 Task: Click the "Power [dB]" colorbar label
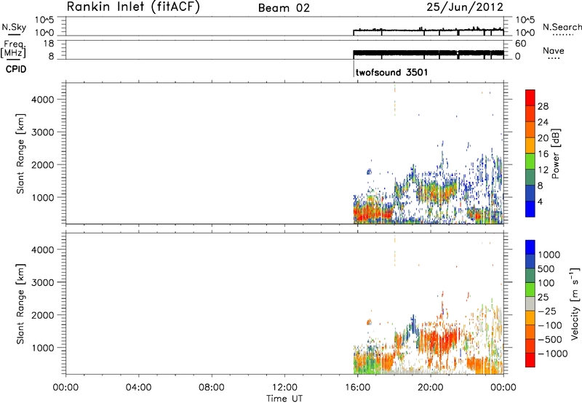tap(555, 153)
